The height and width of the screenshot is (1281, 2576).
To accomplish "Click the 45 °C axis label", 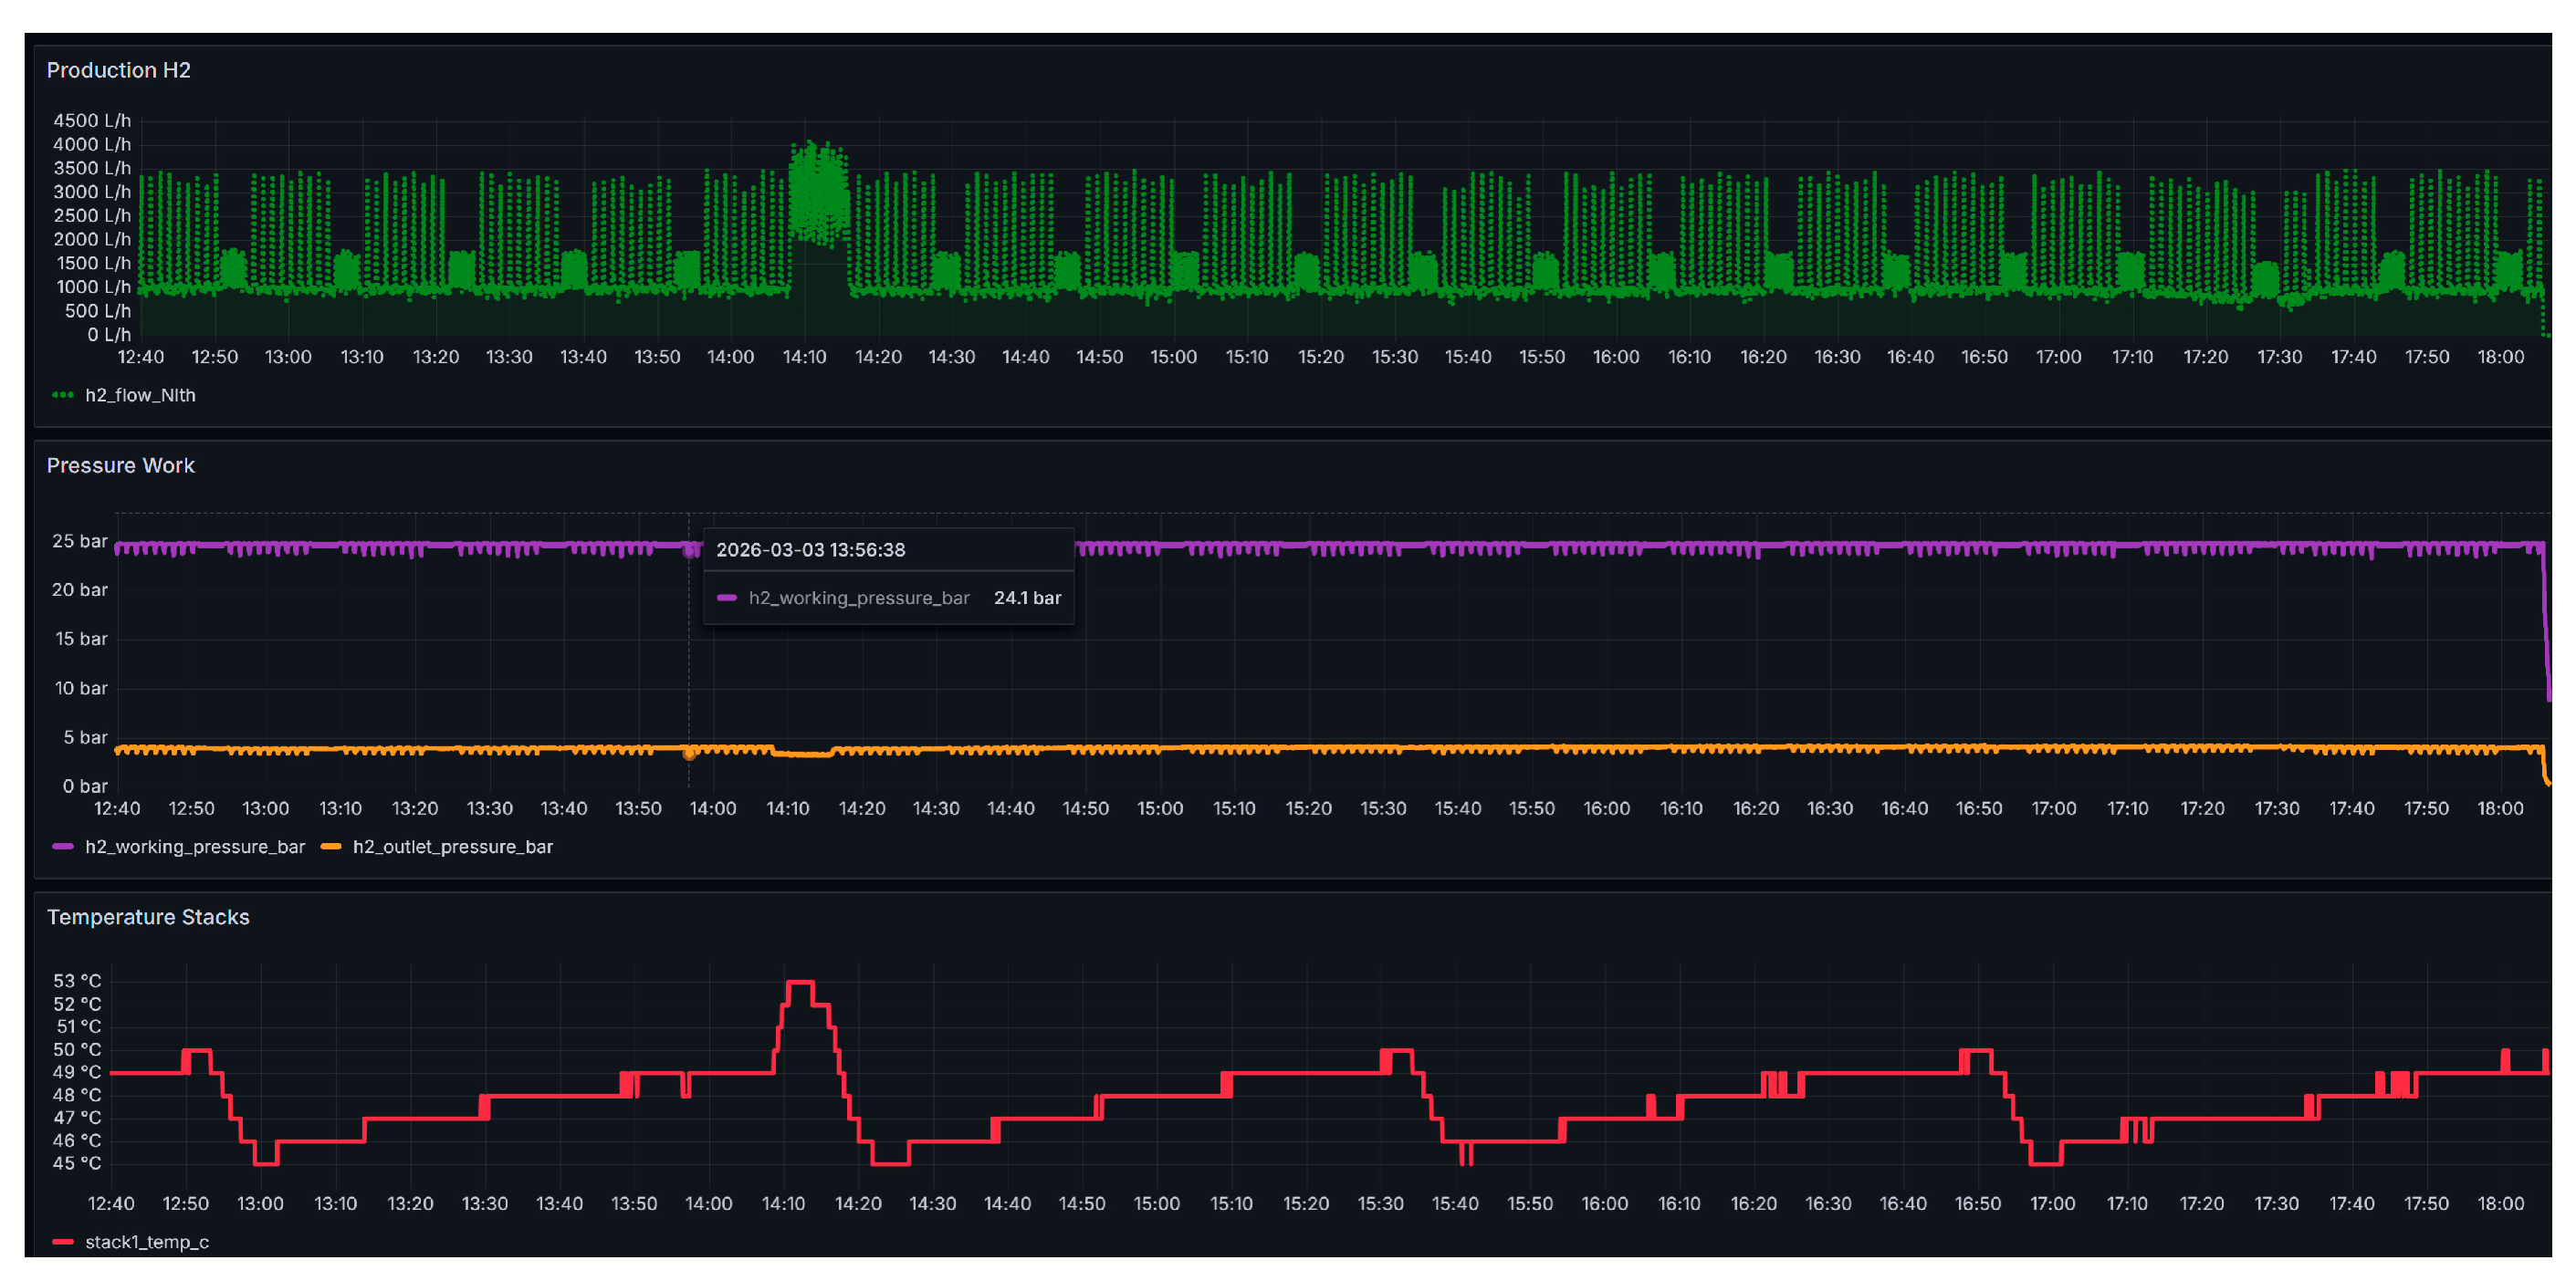I will (78, 1164).
